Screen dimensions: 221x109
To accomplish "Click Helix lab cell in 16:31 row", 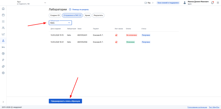I will pyautogui.click(x=69, y=42).
